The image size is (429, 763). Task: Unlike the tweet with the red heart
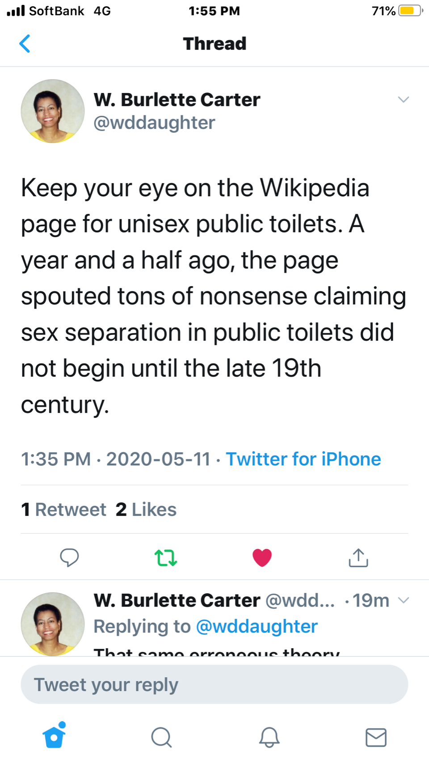pos(262,557)
